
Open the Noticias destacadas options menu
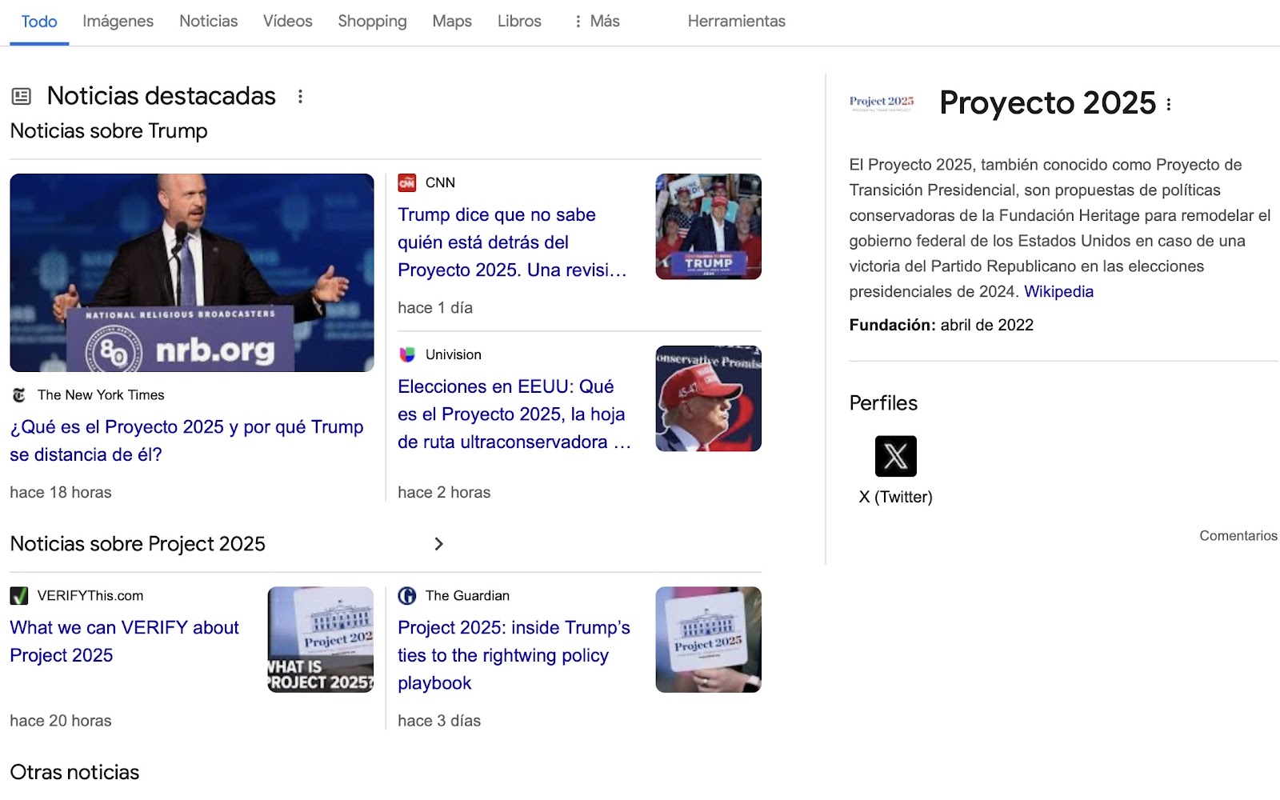(300, 97)
